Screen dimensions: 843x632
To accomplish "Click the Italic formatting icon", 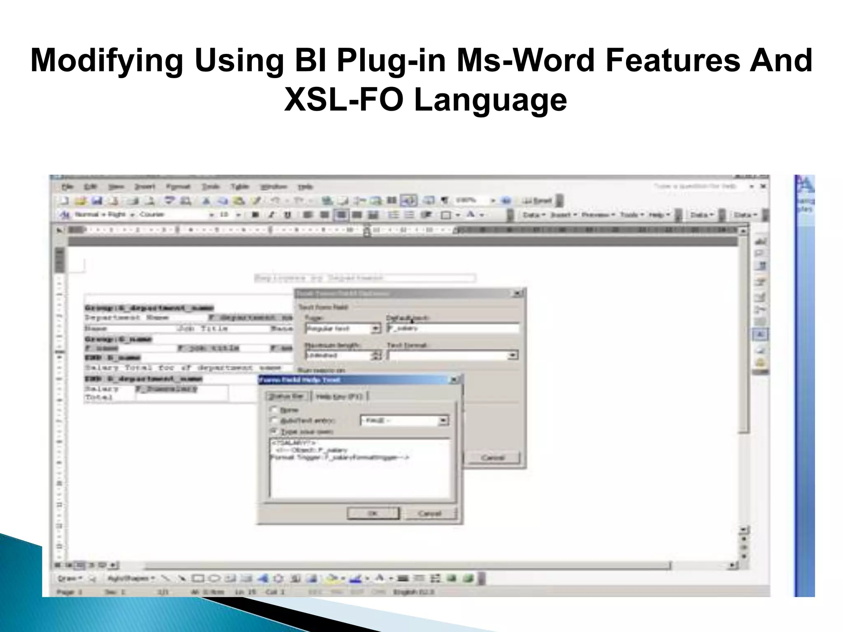I will pos(271,215).
